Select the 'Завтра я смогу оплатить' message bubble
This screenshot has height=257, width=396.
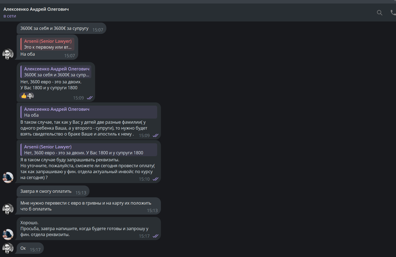point(53,191)
